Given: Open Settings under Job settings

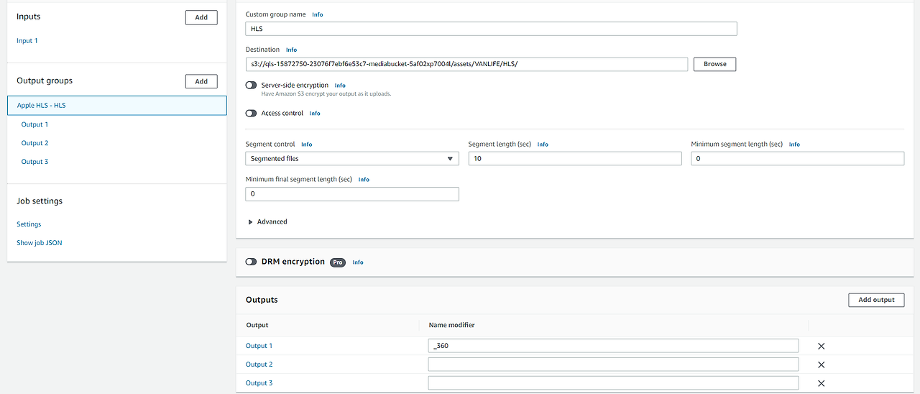Looking at the screenshot, I should pos(29,224).
